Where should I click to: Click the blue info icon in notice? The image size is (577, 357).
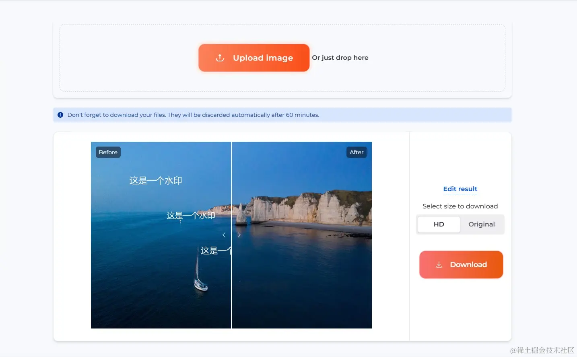[x=60, y=115]
